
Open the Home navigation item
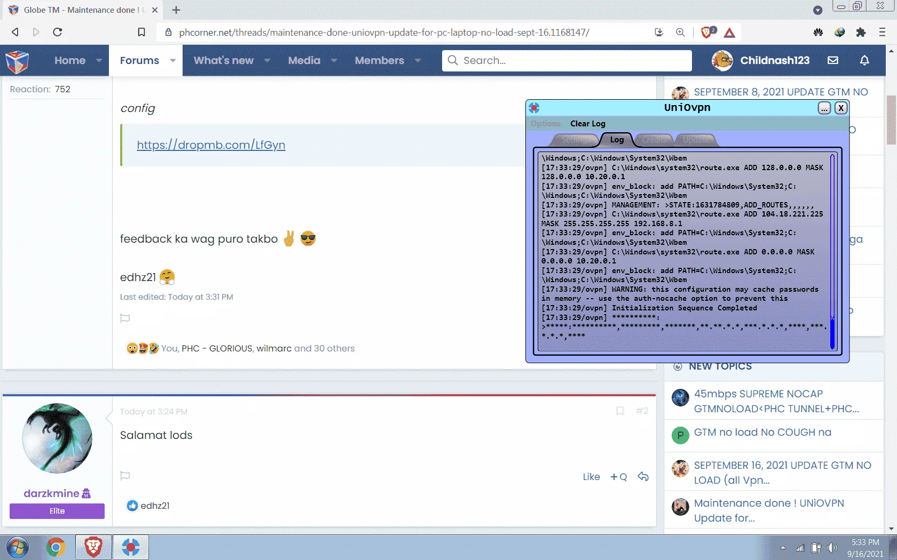click(70, 61)
